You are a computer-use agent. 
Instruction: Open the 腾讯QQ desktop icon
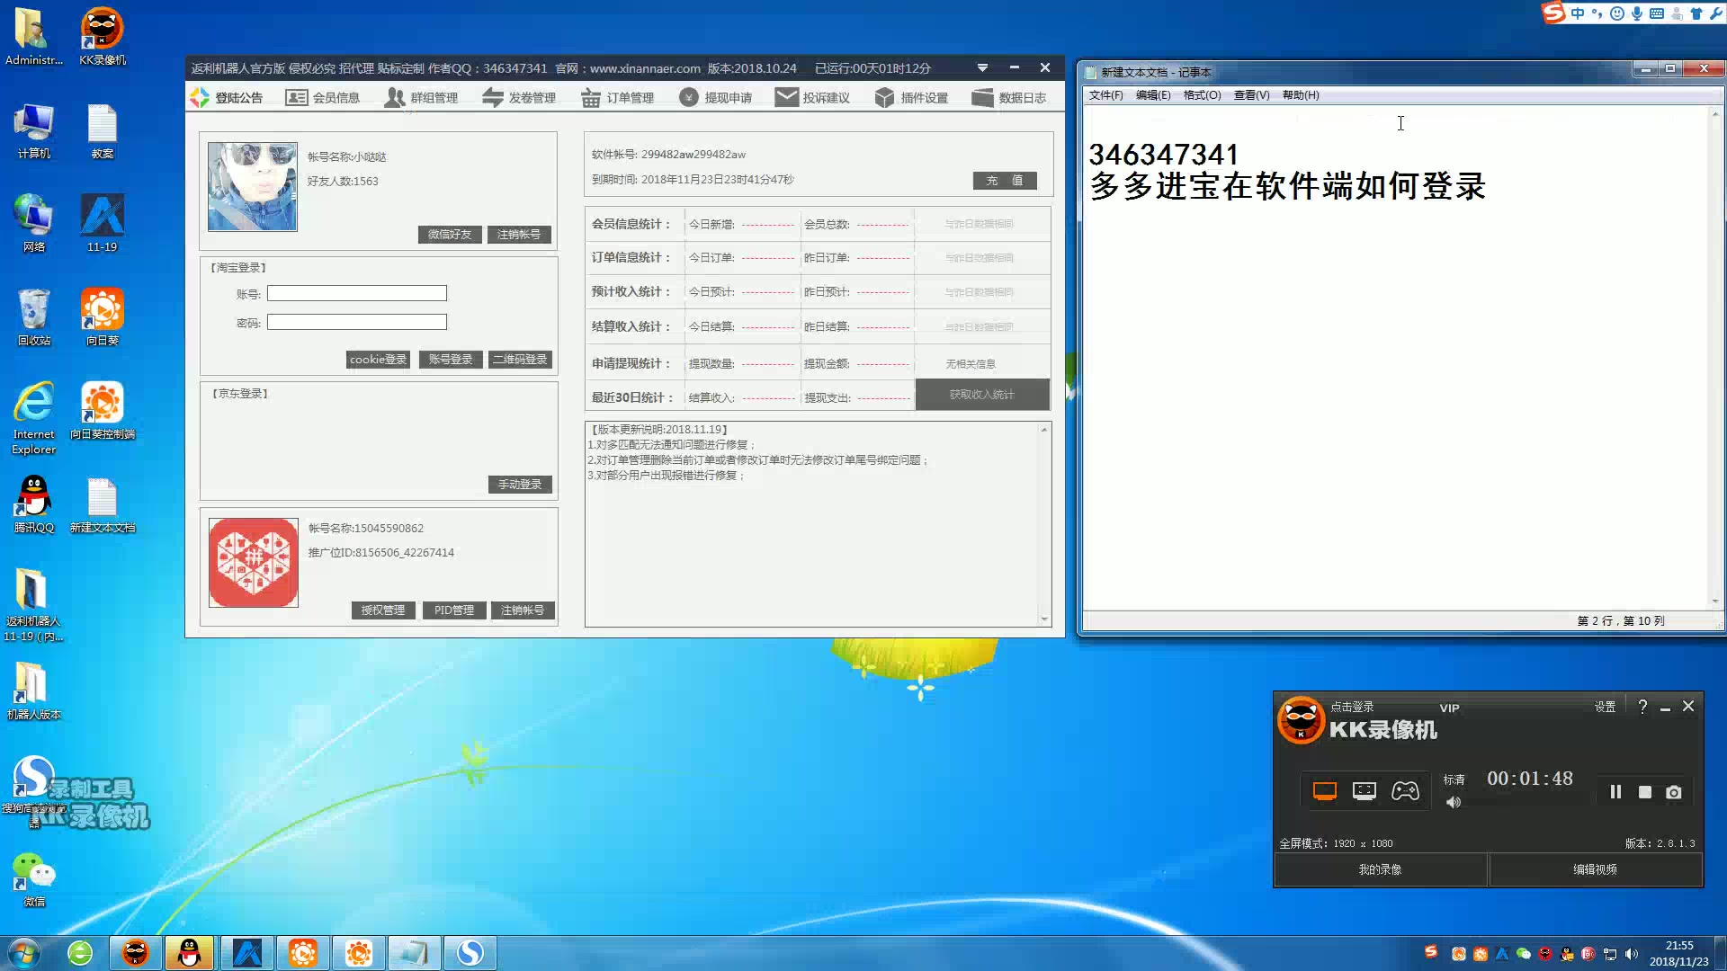point(34,503)
